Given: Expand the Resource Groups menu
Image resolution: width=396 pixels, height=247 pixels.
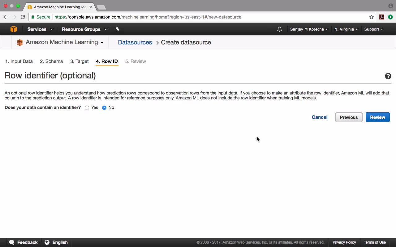Looking at the screenshot, I should coord(84,29).
